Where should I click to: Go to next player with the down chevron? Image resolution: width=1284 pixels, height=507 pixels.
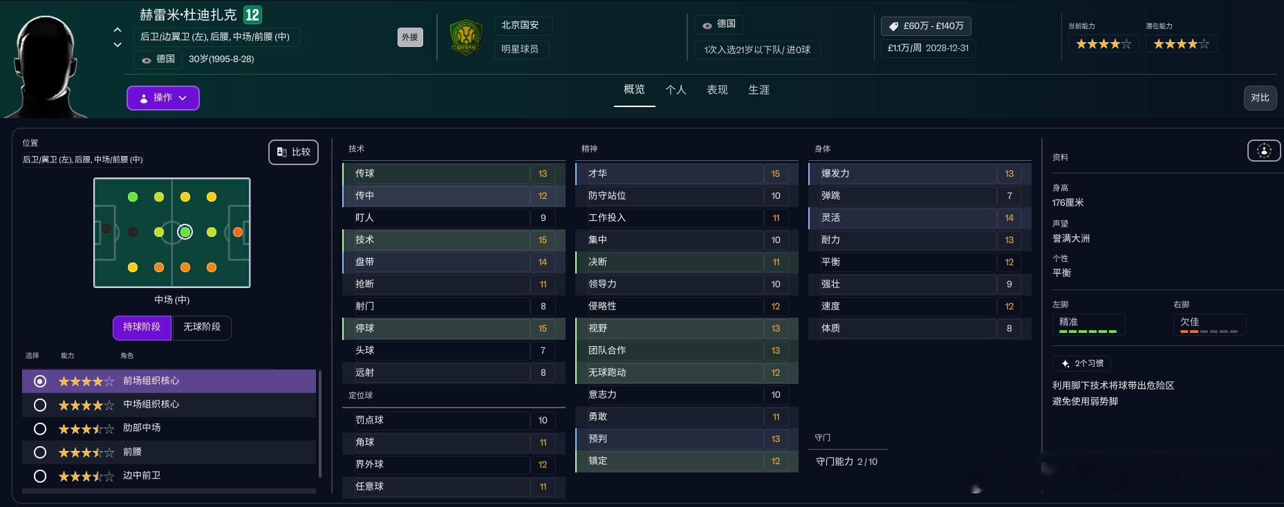118,45
